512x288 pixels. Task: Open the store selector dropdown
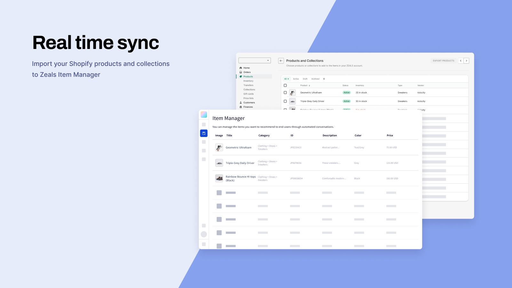tap(255, 60)
